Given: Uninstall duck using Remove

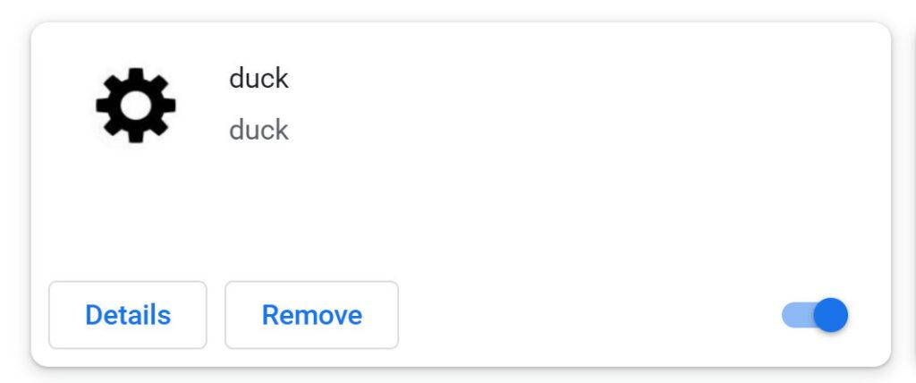Looking at the screenshot, I should [x=311, y=315].
